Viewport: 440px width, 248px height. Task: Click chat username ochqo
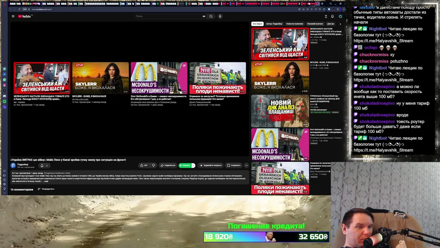click(x=371, y=48)
